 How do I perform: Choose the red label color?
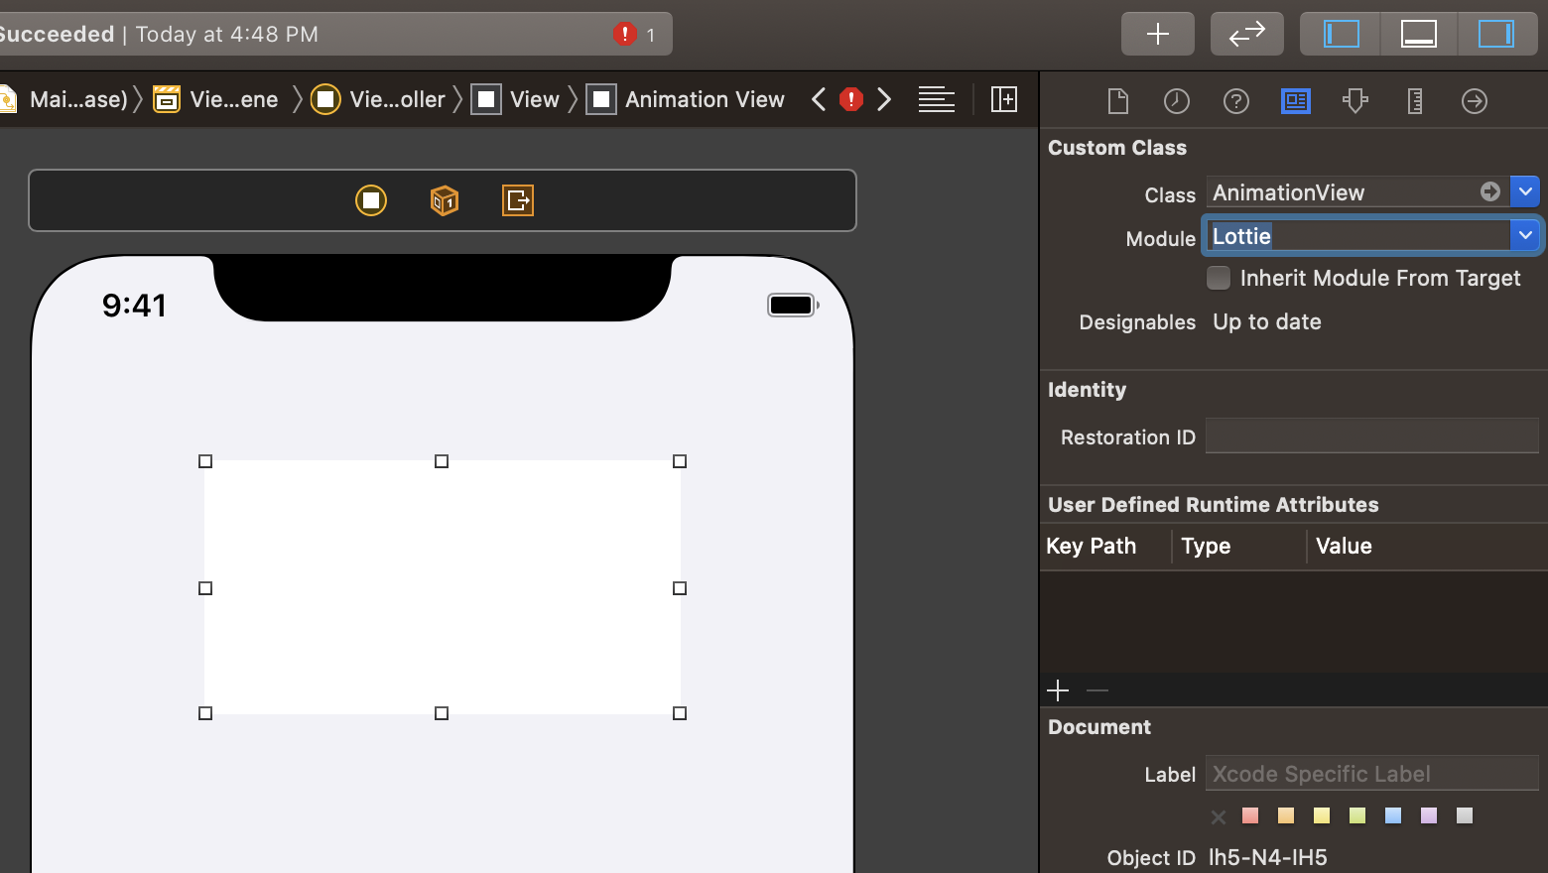(x=1250, y=815)
